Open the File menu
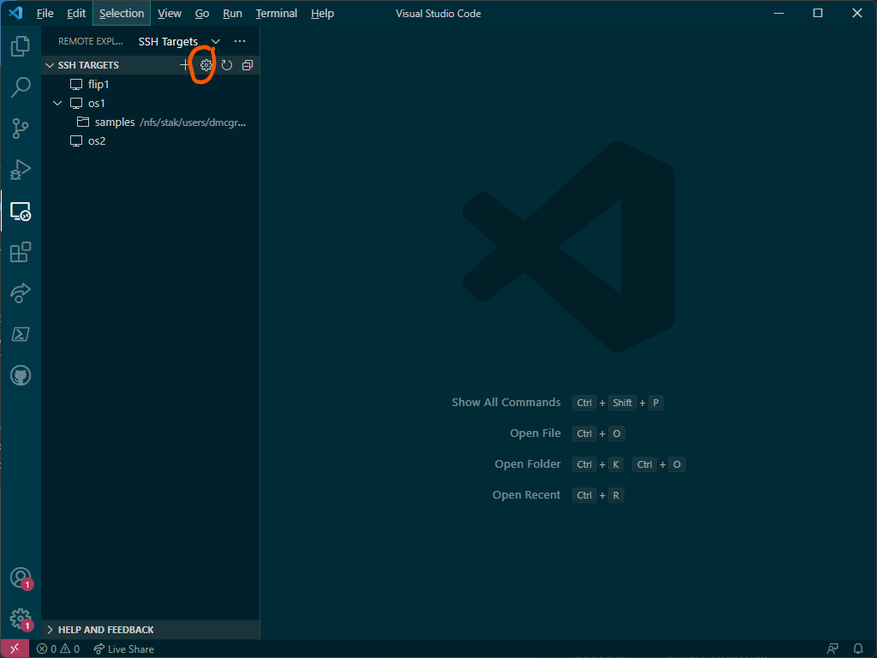 click(45, 14)
